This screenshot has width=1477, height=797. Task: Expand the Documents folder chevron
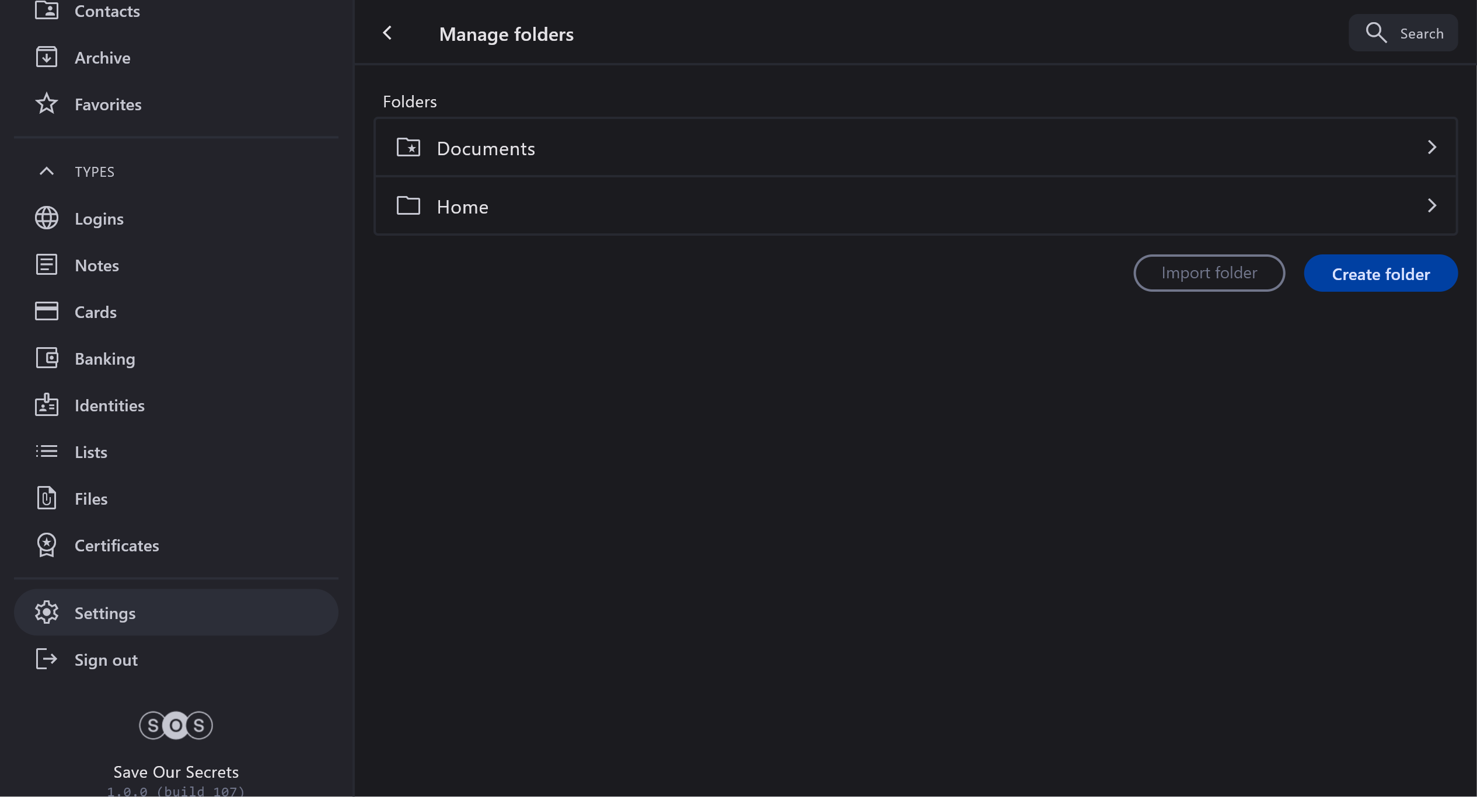click(x=1431, y=148)
